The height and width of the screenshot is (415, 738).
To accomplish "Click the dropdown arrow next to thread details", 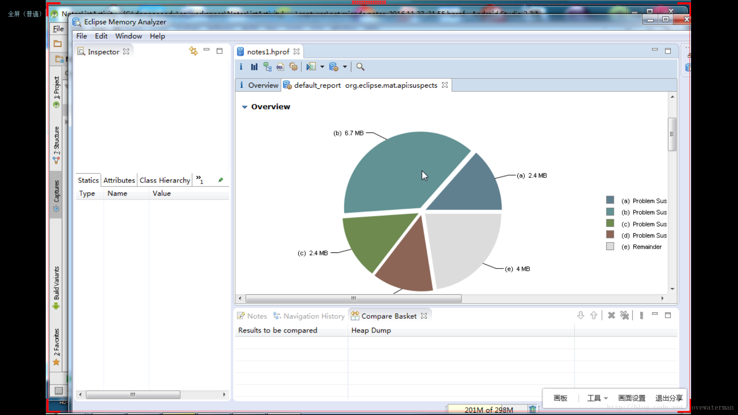I will (322, 67).
